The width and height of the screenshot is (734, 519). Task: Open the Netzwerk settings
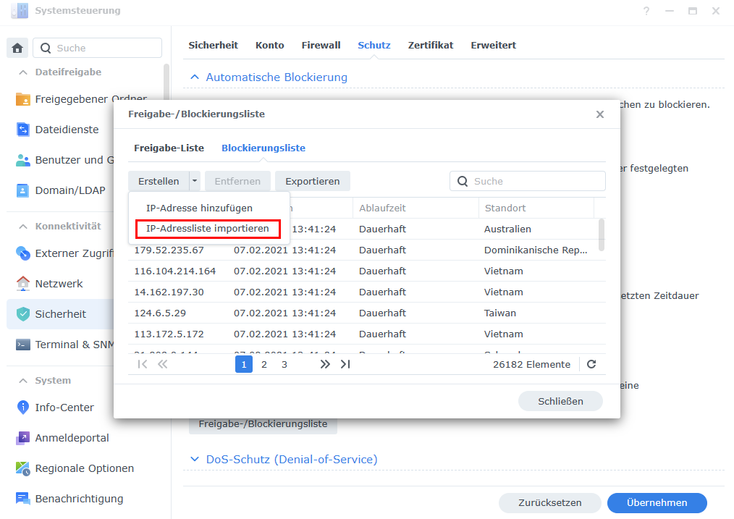59,284
